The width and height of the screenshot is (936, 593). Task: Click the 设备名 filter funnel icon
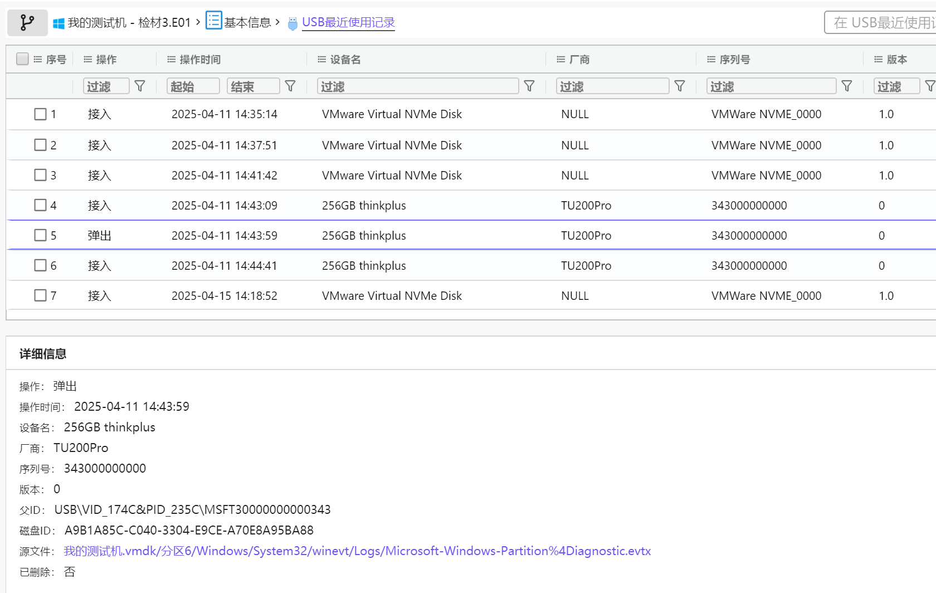(529, 86)
